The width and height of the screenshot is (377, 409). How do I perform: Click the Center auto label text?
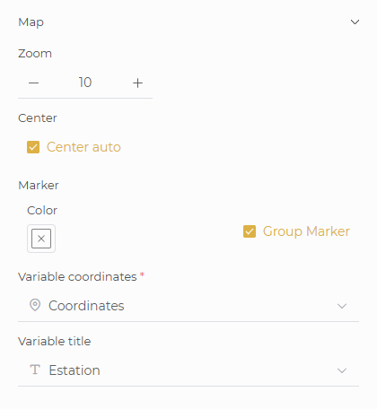coord(83,147)
